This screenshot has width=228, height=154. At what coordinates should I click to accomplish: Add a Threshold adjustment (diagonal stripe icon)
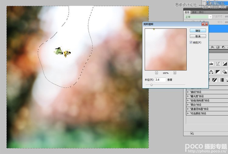click(215, 80)
